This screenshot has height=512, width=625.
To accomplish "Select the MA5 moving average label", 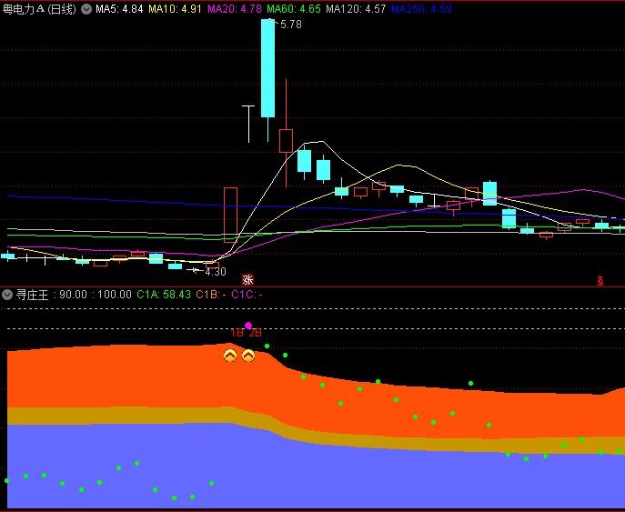I will click(119, 9).
